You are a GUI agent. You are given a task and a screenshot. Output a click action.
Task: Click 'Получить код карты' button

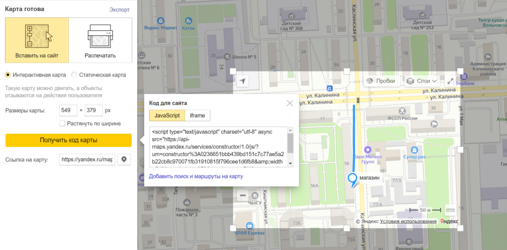click(68, 141)
